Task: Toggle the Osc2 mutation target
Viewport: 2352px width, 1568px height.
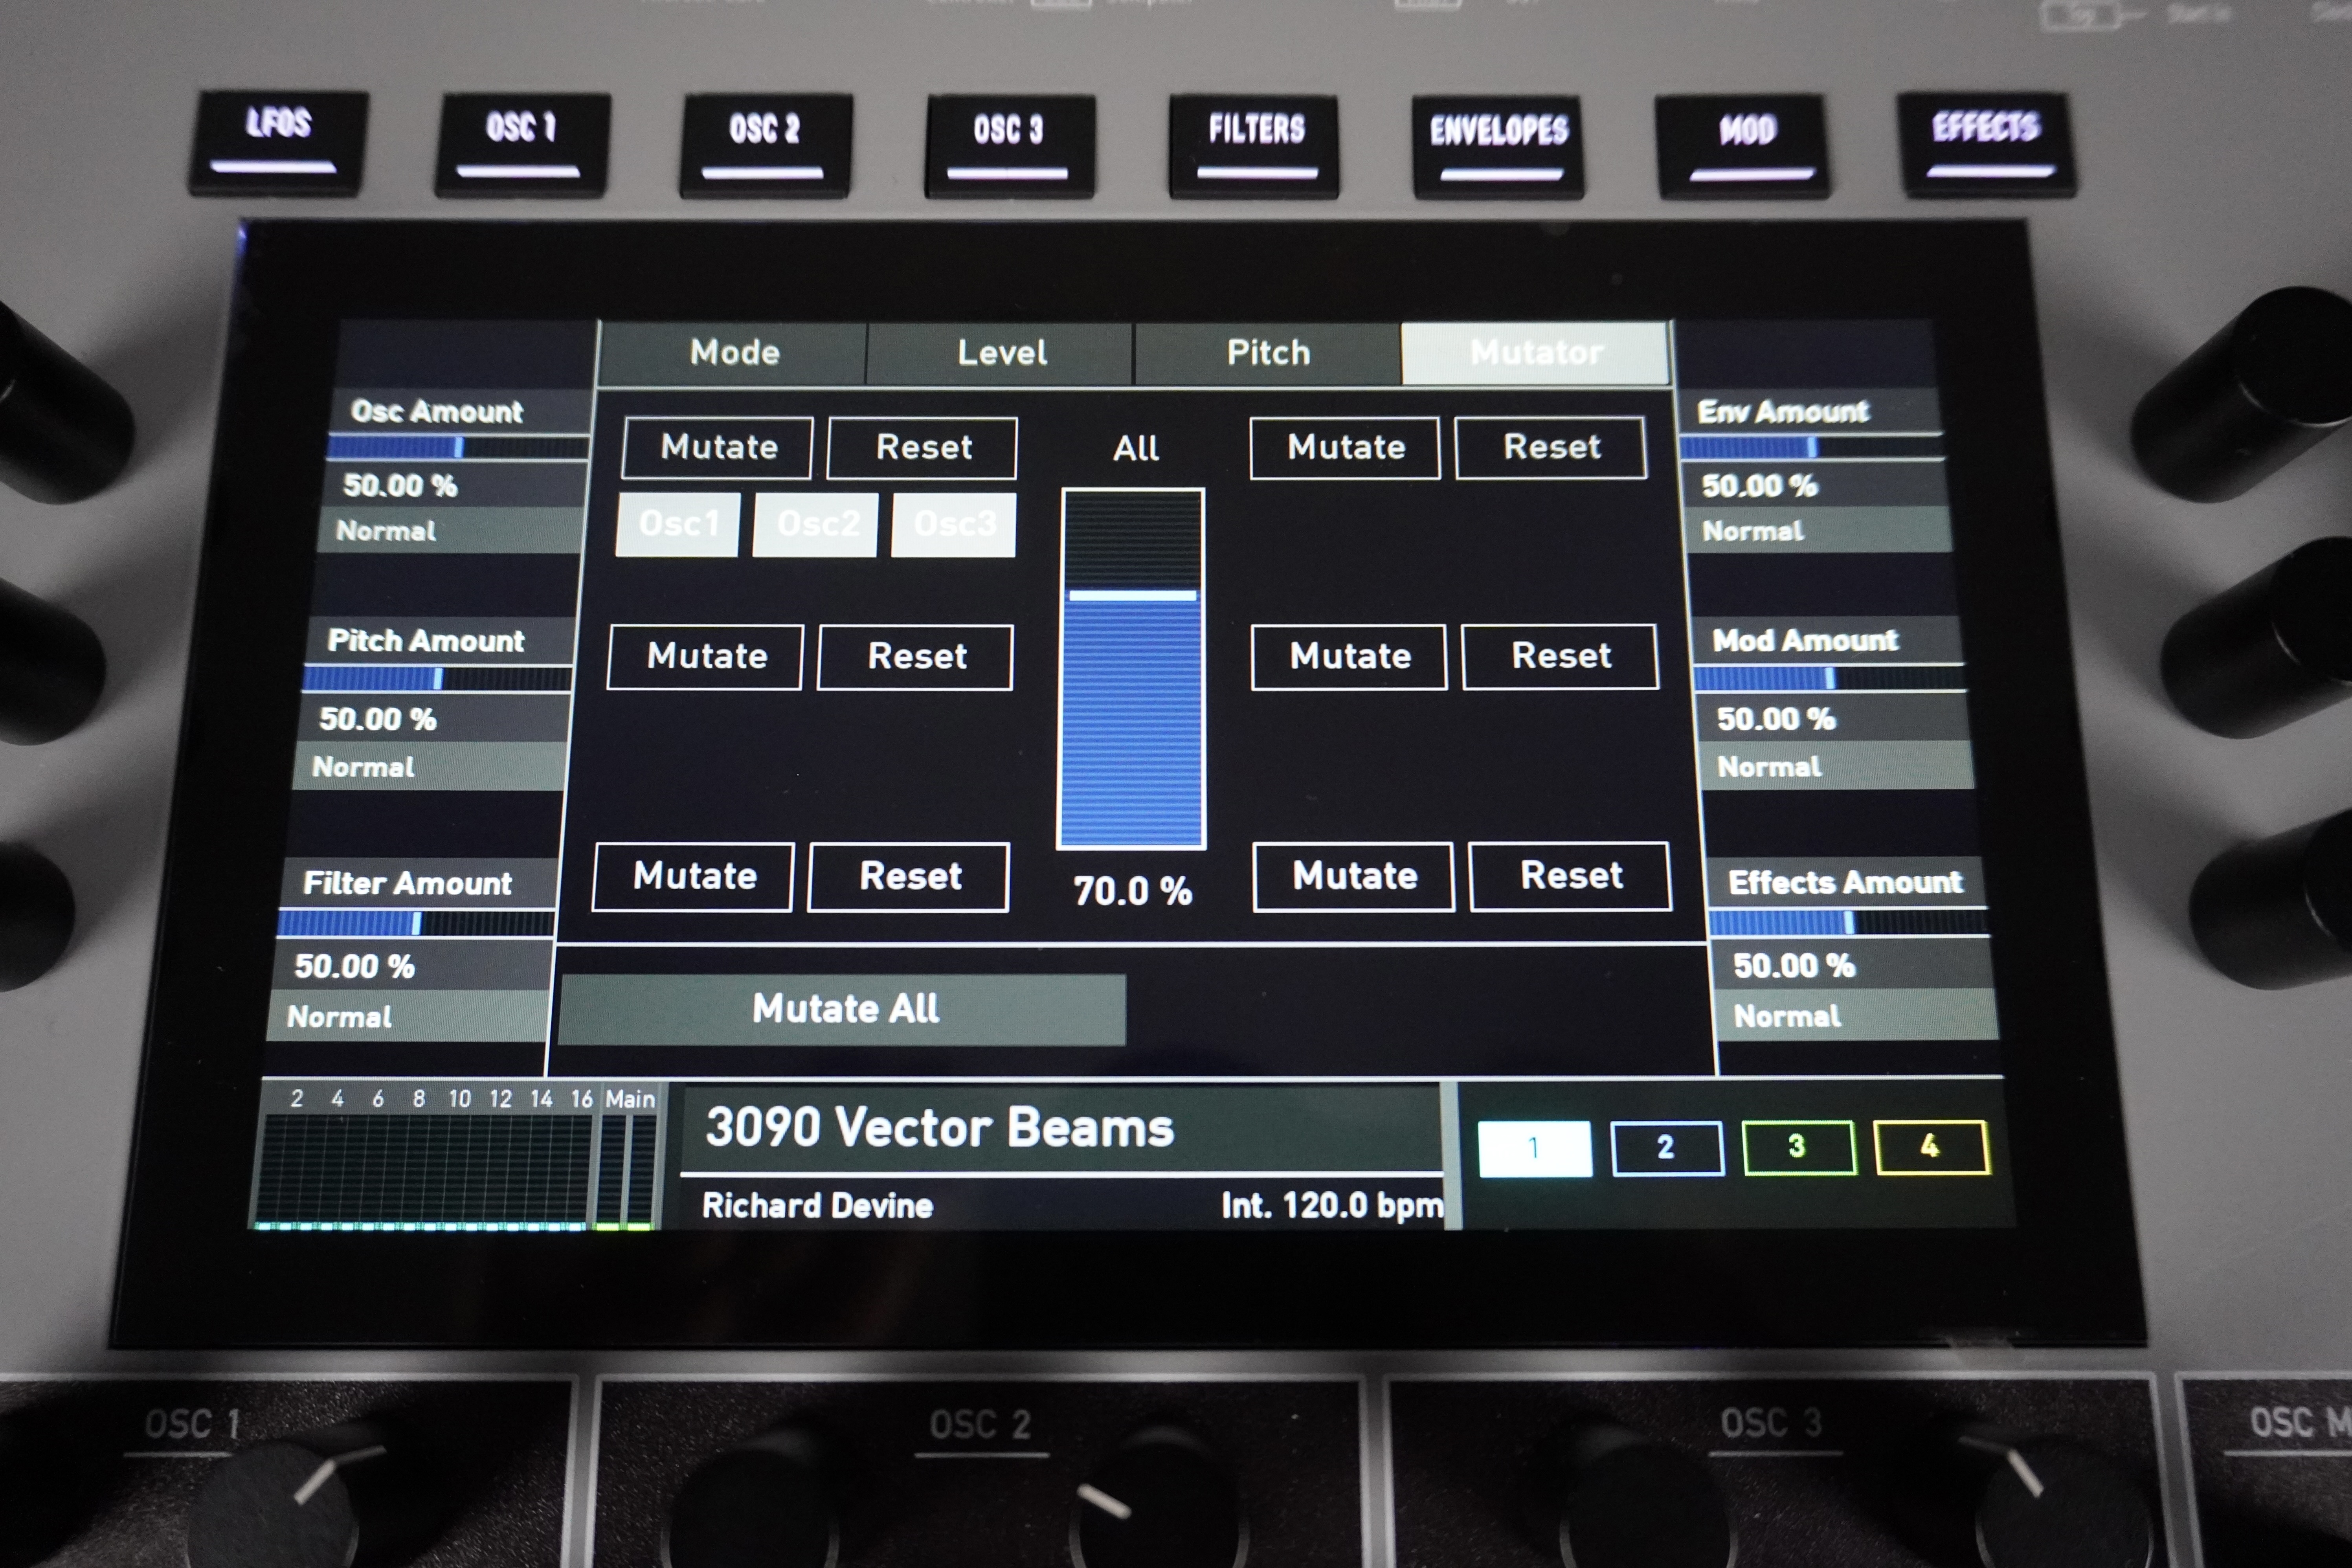Action: point(815,524)
